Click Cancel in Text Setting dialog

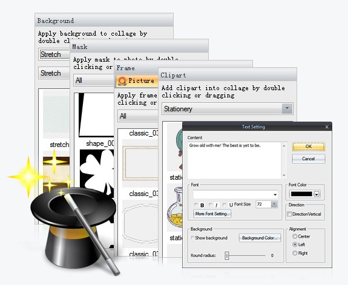(309, 159)
